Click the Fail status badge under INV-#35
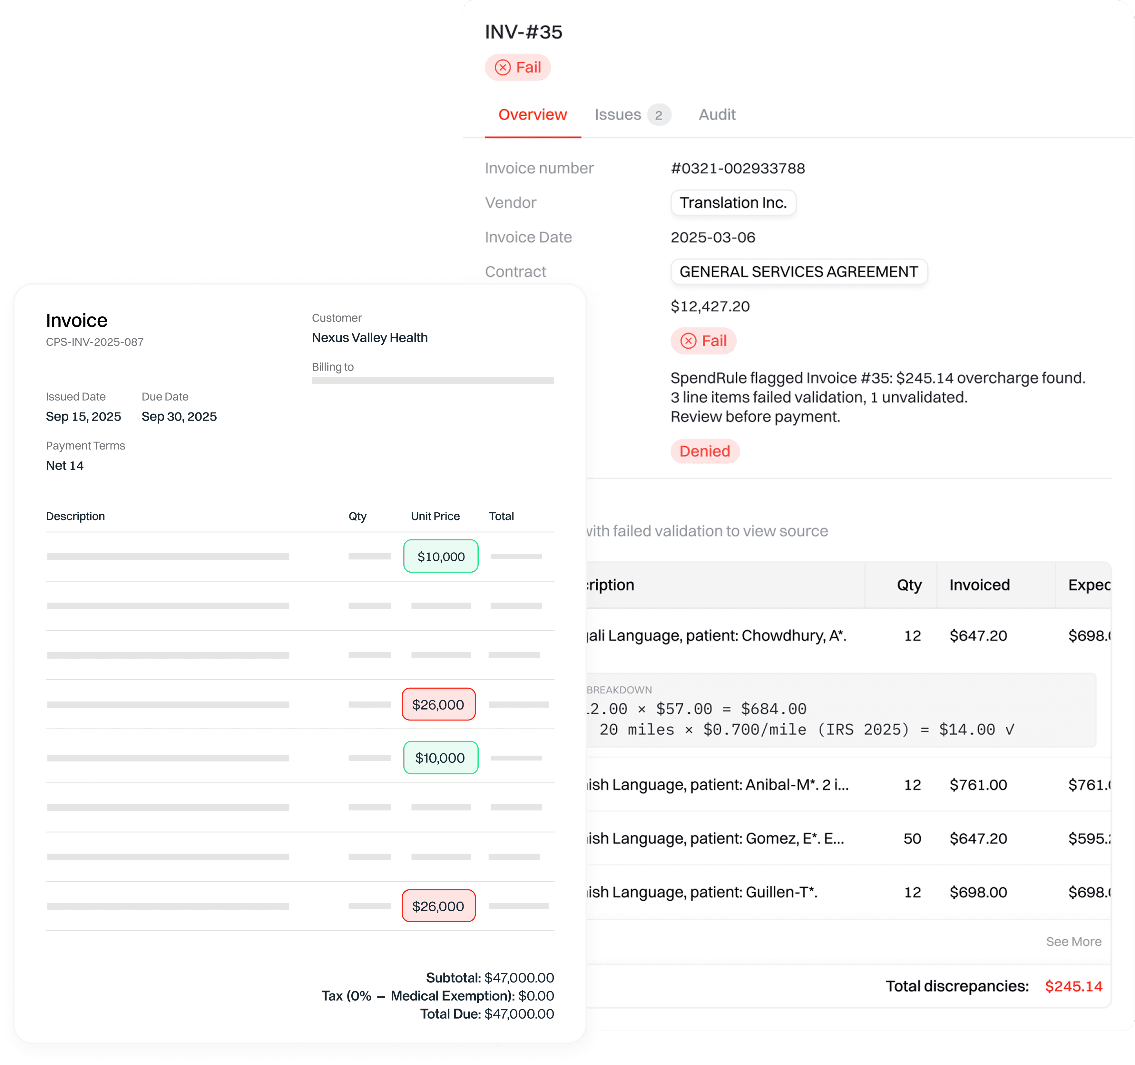This screenshot has width=1135, height=1065. (517, 67)
